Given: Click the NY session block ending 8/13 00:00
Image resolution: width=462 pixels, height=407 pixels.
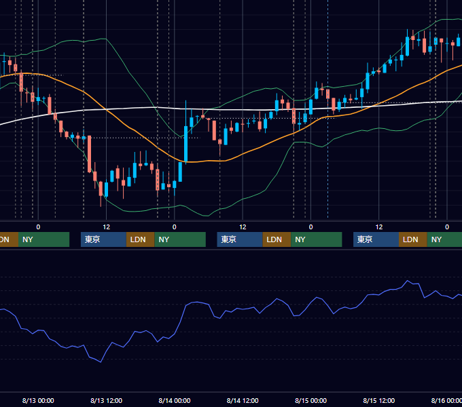Looking at the screenshot, I should click(x=43, y=239).
